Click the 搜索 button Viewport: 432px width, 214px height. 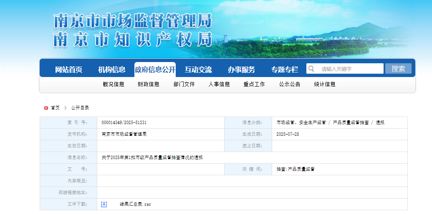398,68
